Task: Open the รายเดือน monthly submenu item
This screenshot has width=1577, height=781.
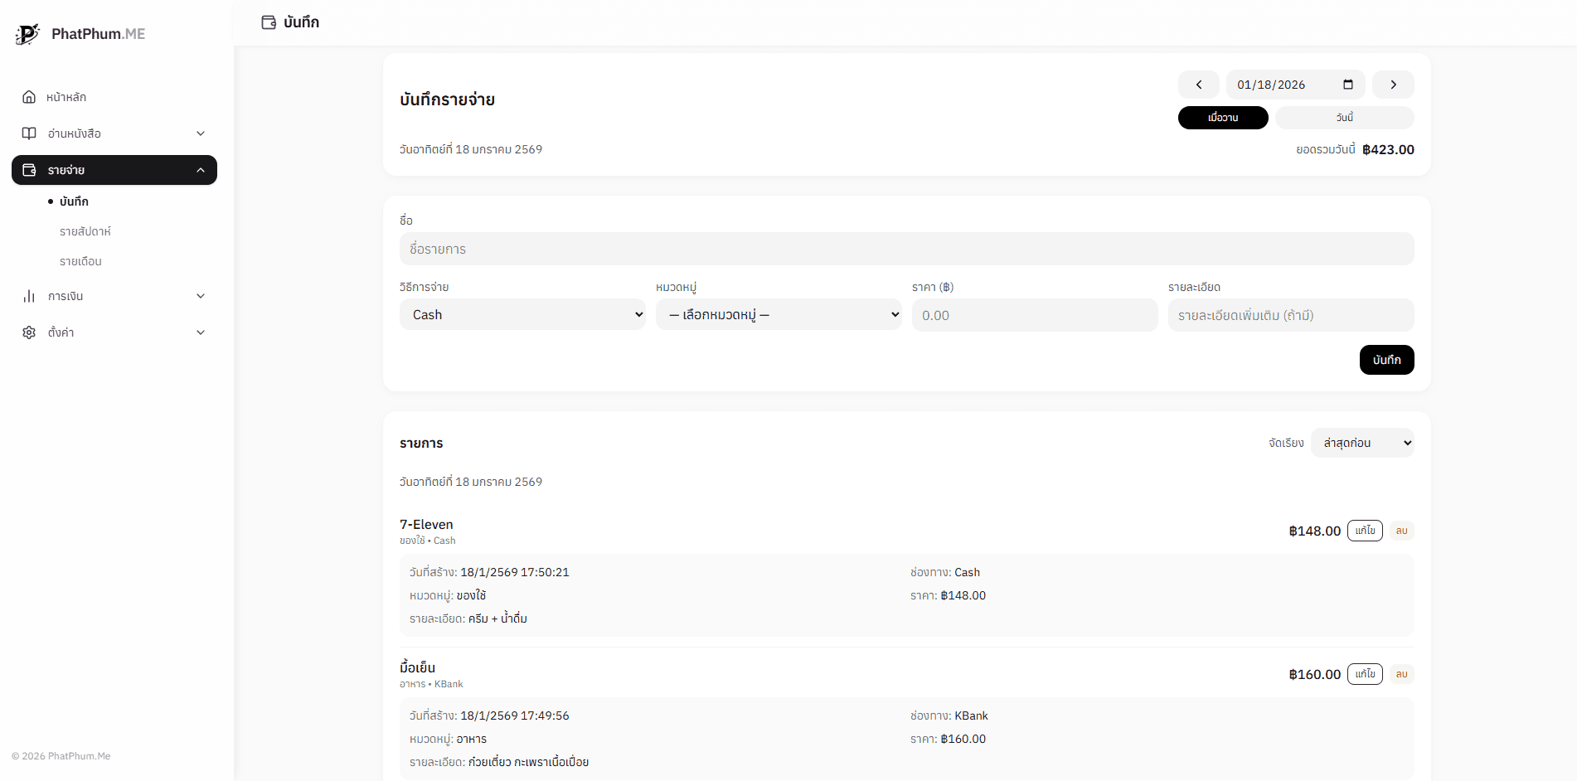Action: (80, 261)
